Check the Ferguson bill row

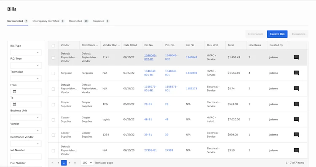coord(54,73)
